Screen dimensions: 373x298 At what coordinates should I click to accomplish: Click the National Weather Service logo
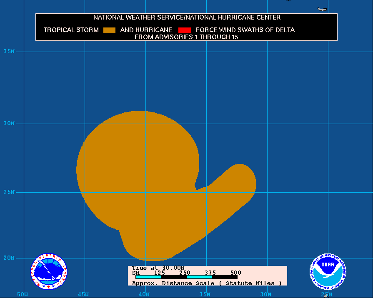click(49, 271)
